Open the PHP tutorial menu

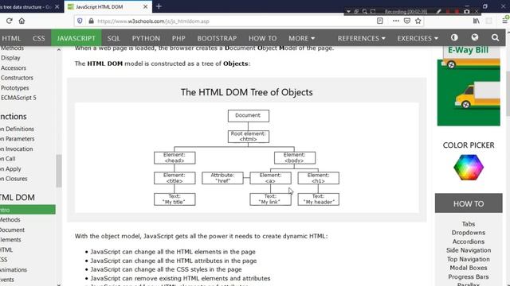pos(178,38)
